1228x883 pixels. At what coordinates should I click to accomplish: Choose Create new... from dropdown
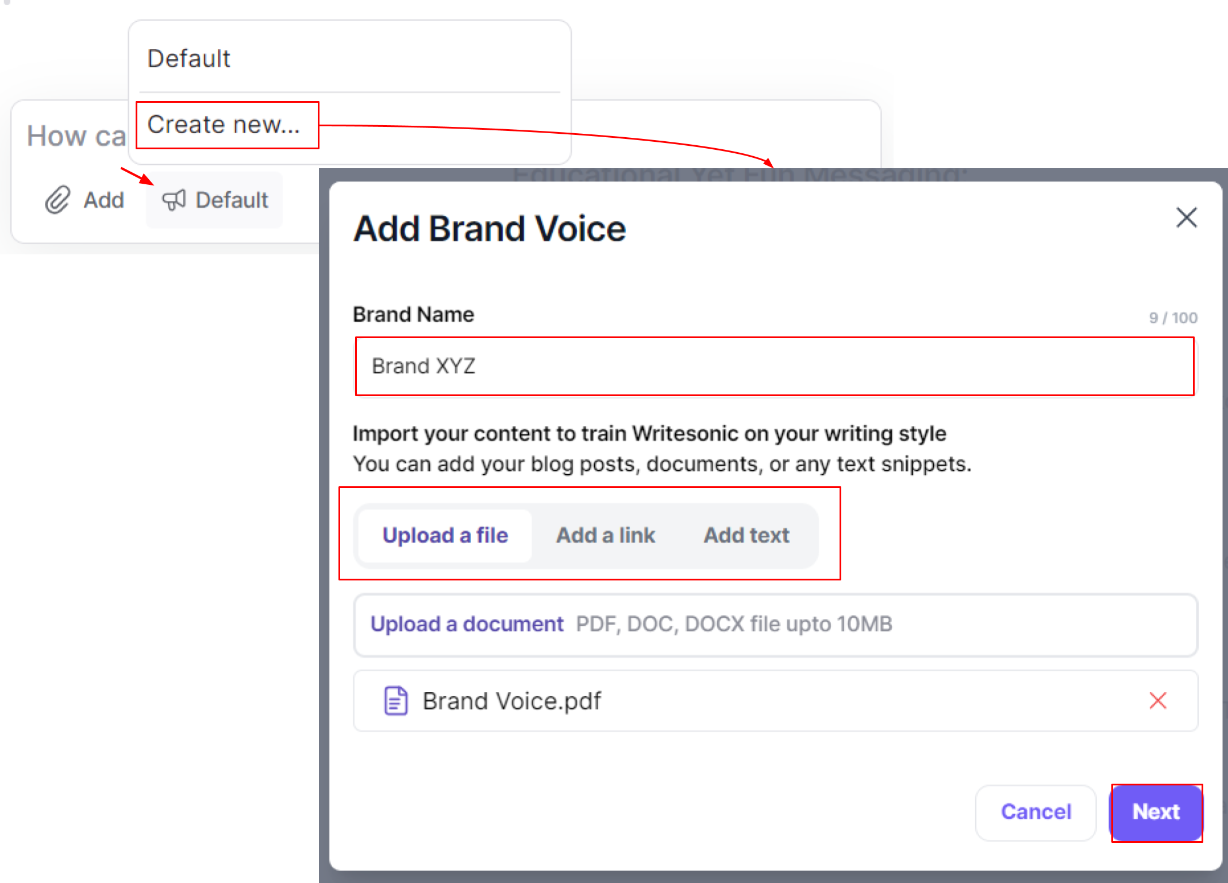pyautogui.click(x=224, y=125)
